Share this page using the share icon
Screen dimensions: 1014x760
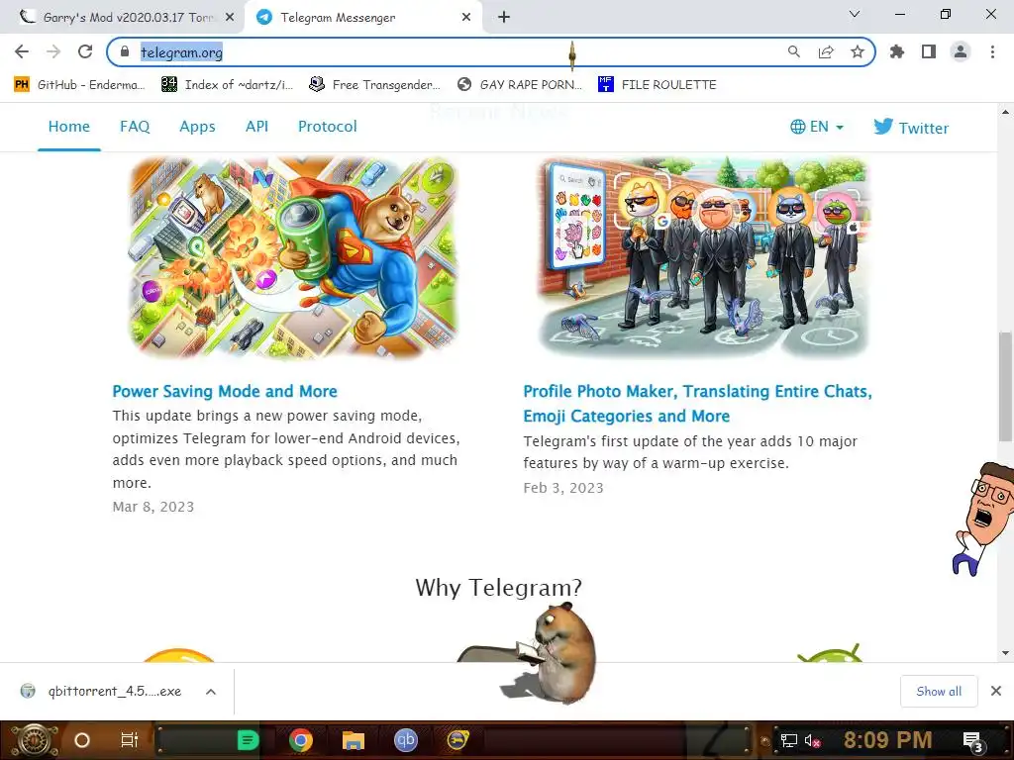tap(826, 51)
